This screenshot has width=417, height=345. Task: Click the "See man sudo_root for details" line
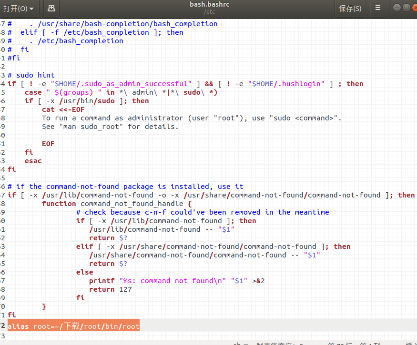110,127
